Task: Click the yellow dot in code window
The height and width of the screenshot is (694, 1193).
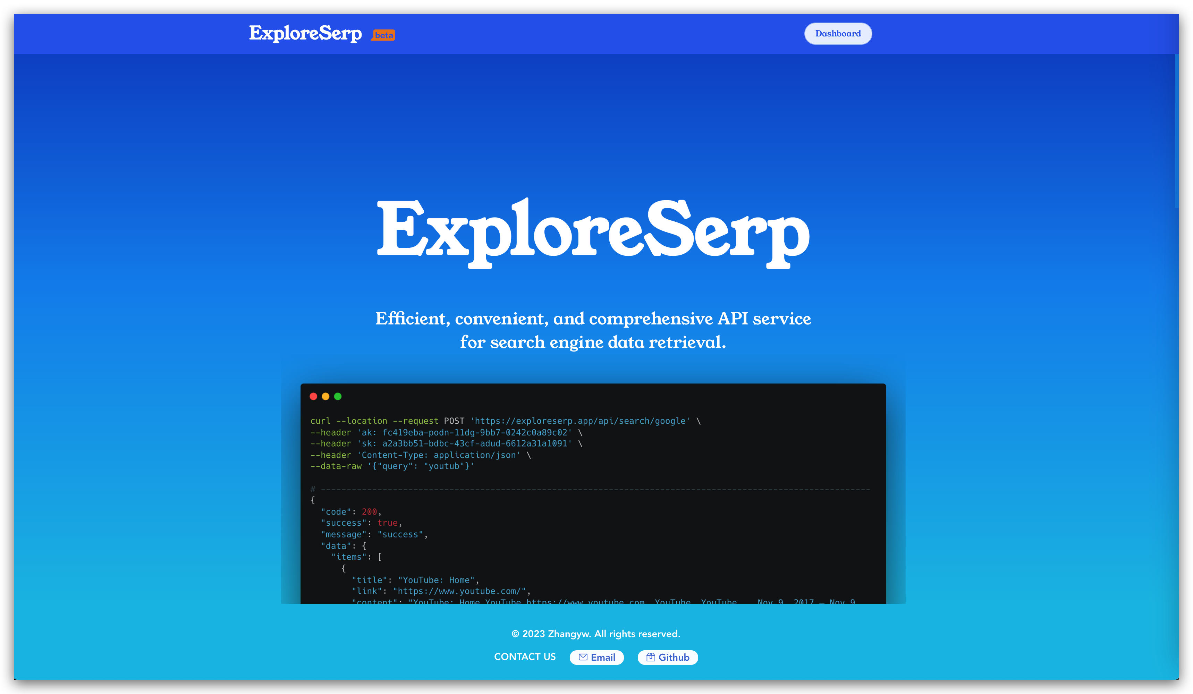Action: (x=326, y=396)
